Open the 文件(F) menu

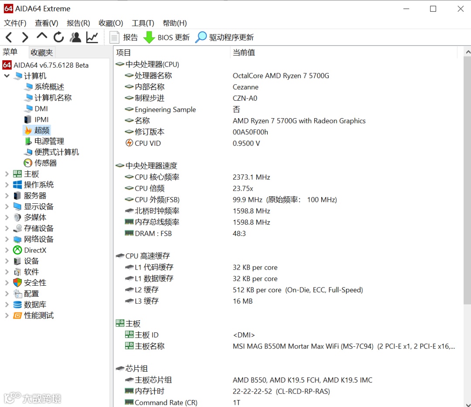click(15, 23)
